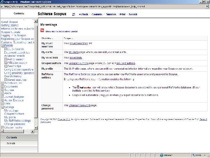Select Scopus tutorials in contents tree
The image size is (210, 158).
tap(10, 32)
